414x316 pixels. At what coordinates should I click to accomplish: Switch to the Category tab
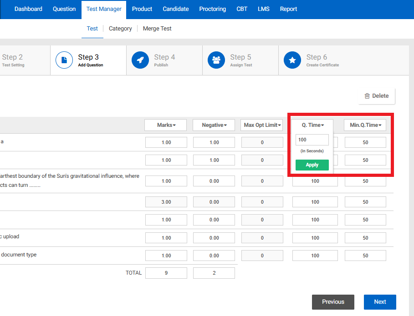120,29
